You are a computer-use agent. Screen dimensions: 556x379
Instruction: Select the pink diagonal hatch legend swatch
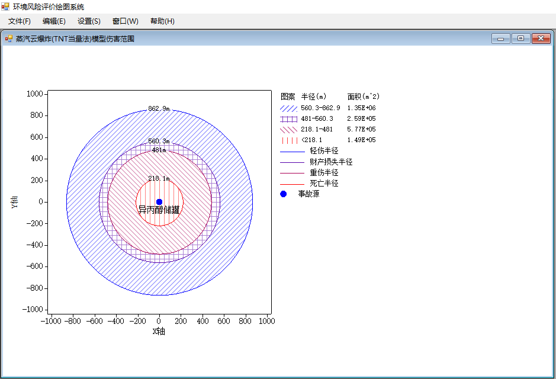[288, 130]
